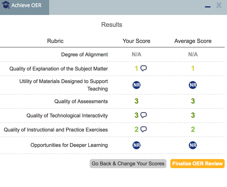Click the Opportunities for Deeper Learning label
Image resolution: width=227 pixels, height=187 pixels.
tap(69, 145)
